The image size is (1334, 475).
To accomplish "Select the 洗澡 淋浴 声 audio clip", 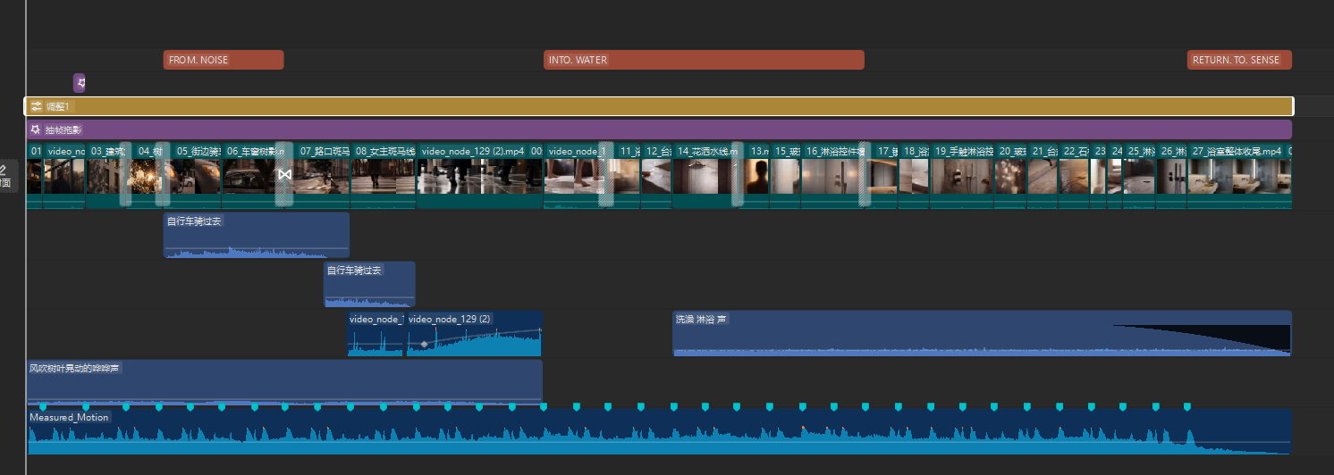I will pos(982,333).
